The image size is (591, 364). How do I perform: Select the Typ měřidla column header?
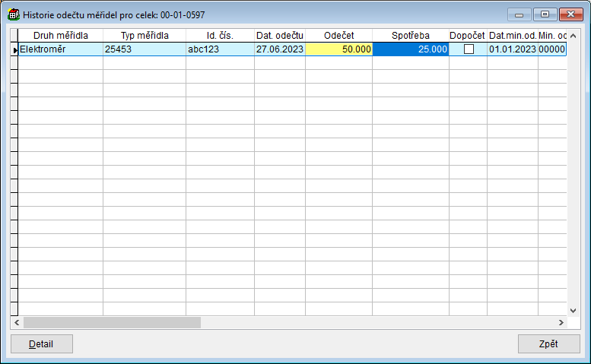tap(145, 35)
